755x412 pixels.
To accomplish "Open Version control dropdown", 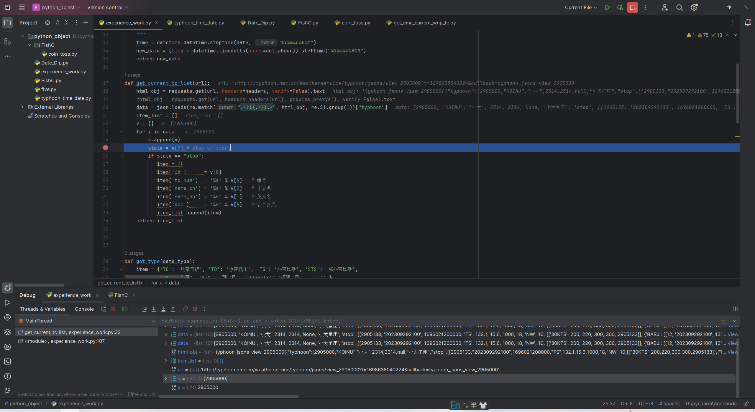I will [x=108, y=7].
